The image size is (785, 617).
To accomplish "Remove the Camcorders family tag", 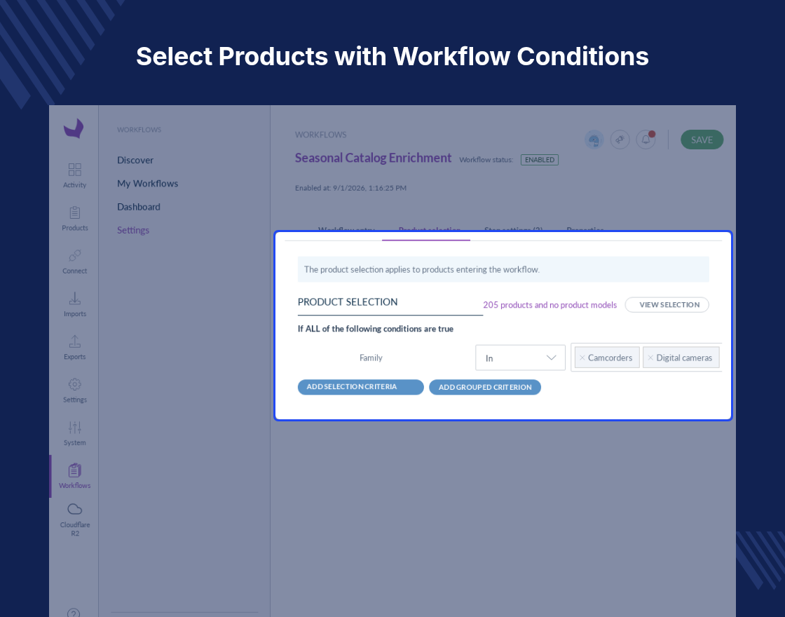I will tap(582, 358).
